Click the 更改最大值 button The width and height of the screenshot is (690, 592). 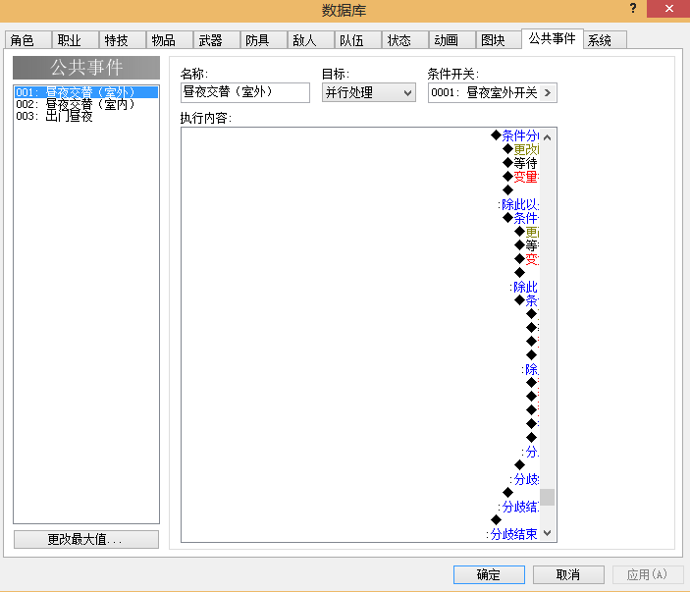[x=86, y=539]
